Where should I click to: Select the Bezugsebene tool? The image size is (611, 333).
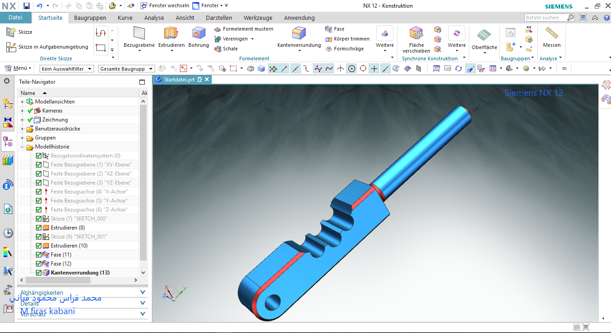tap(139, 38)
